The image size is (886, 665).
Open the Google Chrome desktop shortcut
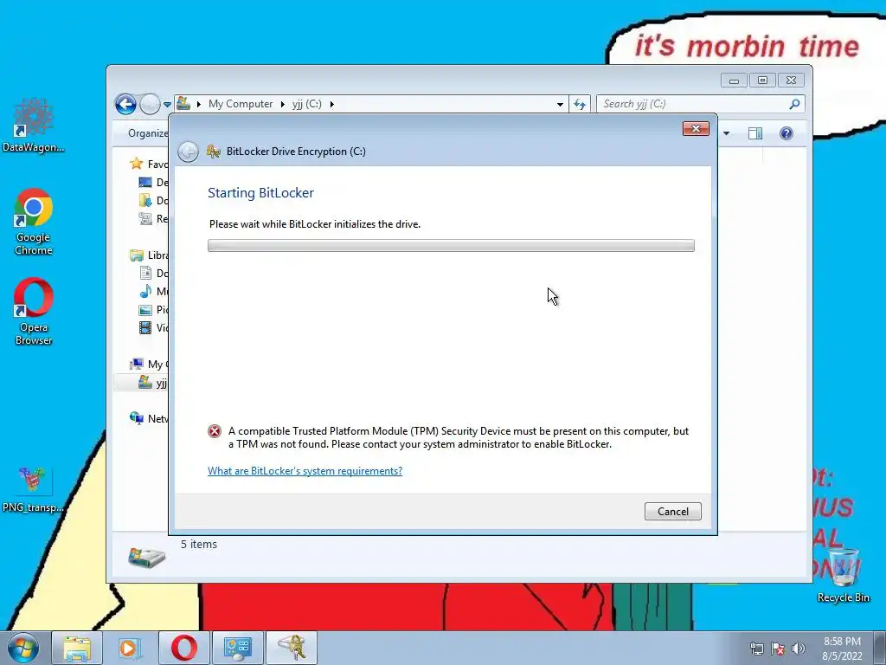click(x=34, y=223)
